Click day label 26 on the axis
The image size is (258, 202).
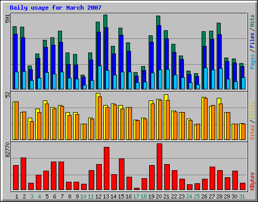(204, 196)
